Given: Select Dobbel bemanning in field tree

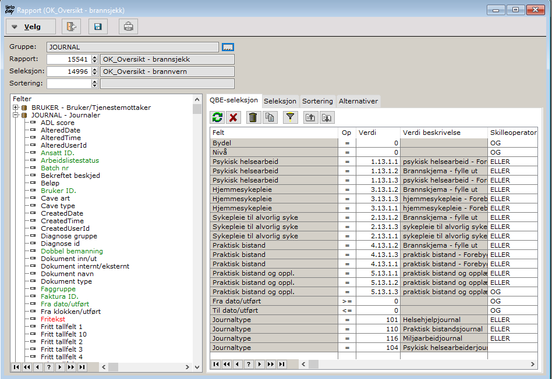Looking at the screenshot, I should [72, 251].
